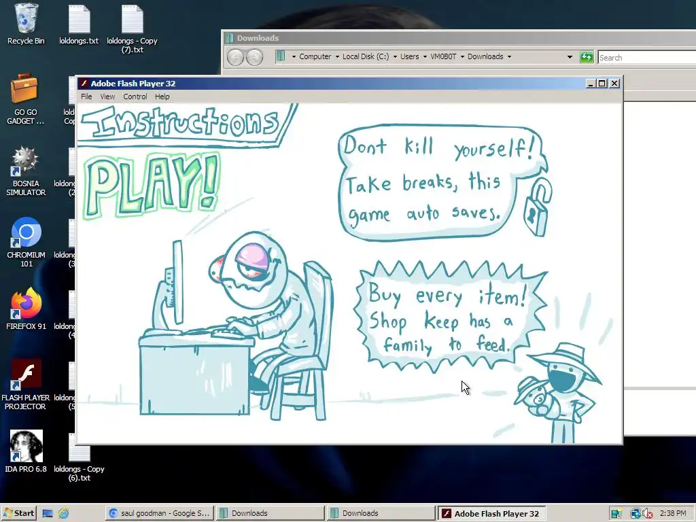The width and height of the screenshot is (696, 522).
Task: Expand the Users breadcrumb dropdown arrow
Action: coord(425,57)
